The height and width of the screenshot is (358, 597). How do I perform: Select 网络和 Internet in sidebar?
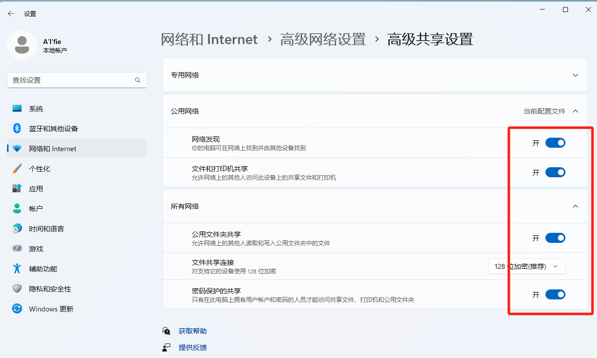pos(77,148)
